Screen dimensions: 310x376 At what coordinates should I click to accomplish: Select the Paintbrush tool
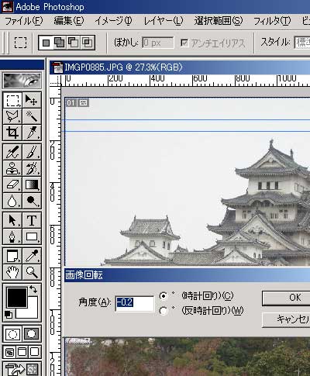click(32, 152)
